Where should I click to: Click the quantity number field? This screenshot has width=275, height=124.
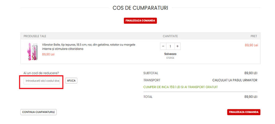pos(170,46)
